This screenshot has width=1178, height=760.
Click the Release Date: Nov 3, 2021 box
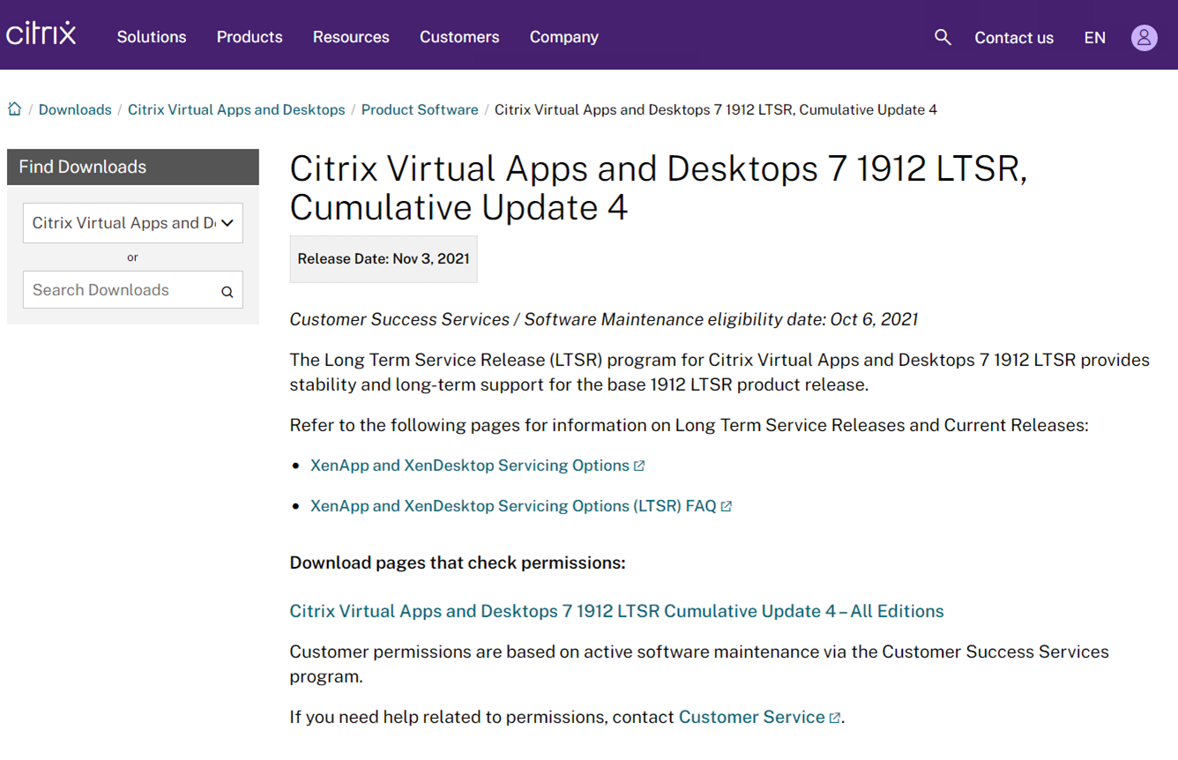[384, 259]
